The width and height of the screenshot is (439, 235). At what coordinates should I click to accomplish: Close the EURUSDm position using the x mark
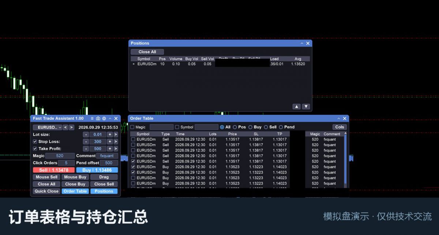click(134, 64)
